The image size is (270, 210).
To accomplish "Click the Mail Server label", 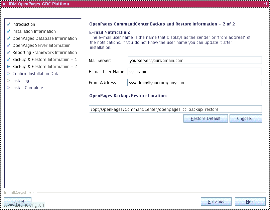I will coord(100,61).
